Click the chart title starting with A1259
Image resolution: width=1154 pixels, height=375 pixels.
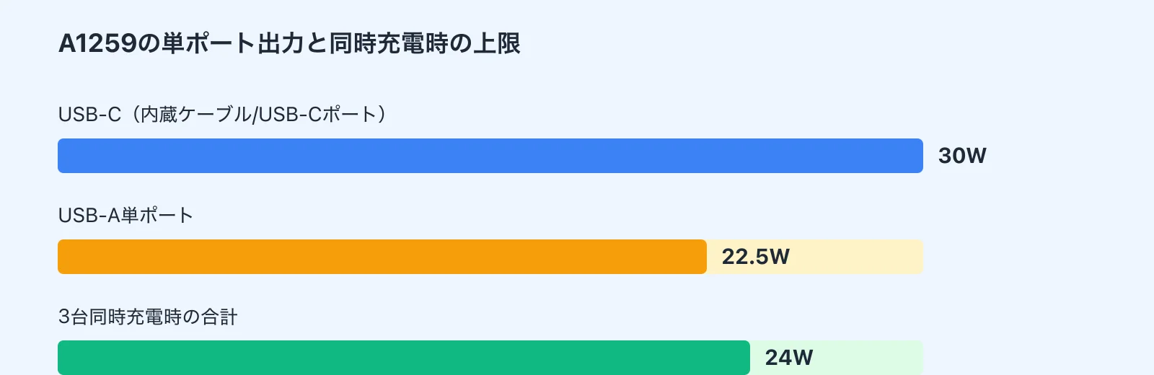(x=288, y=44)
